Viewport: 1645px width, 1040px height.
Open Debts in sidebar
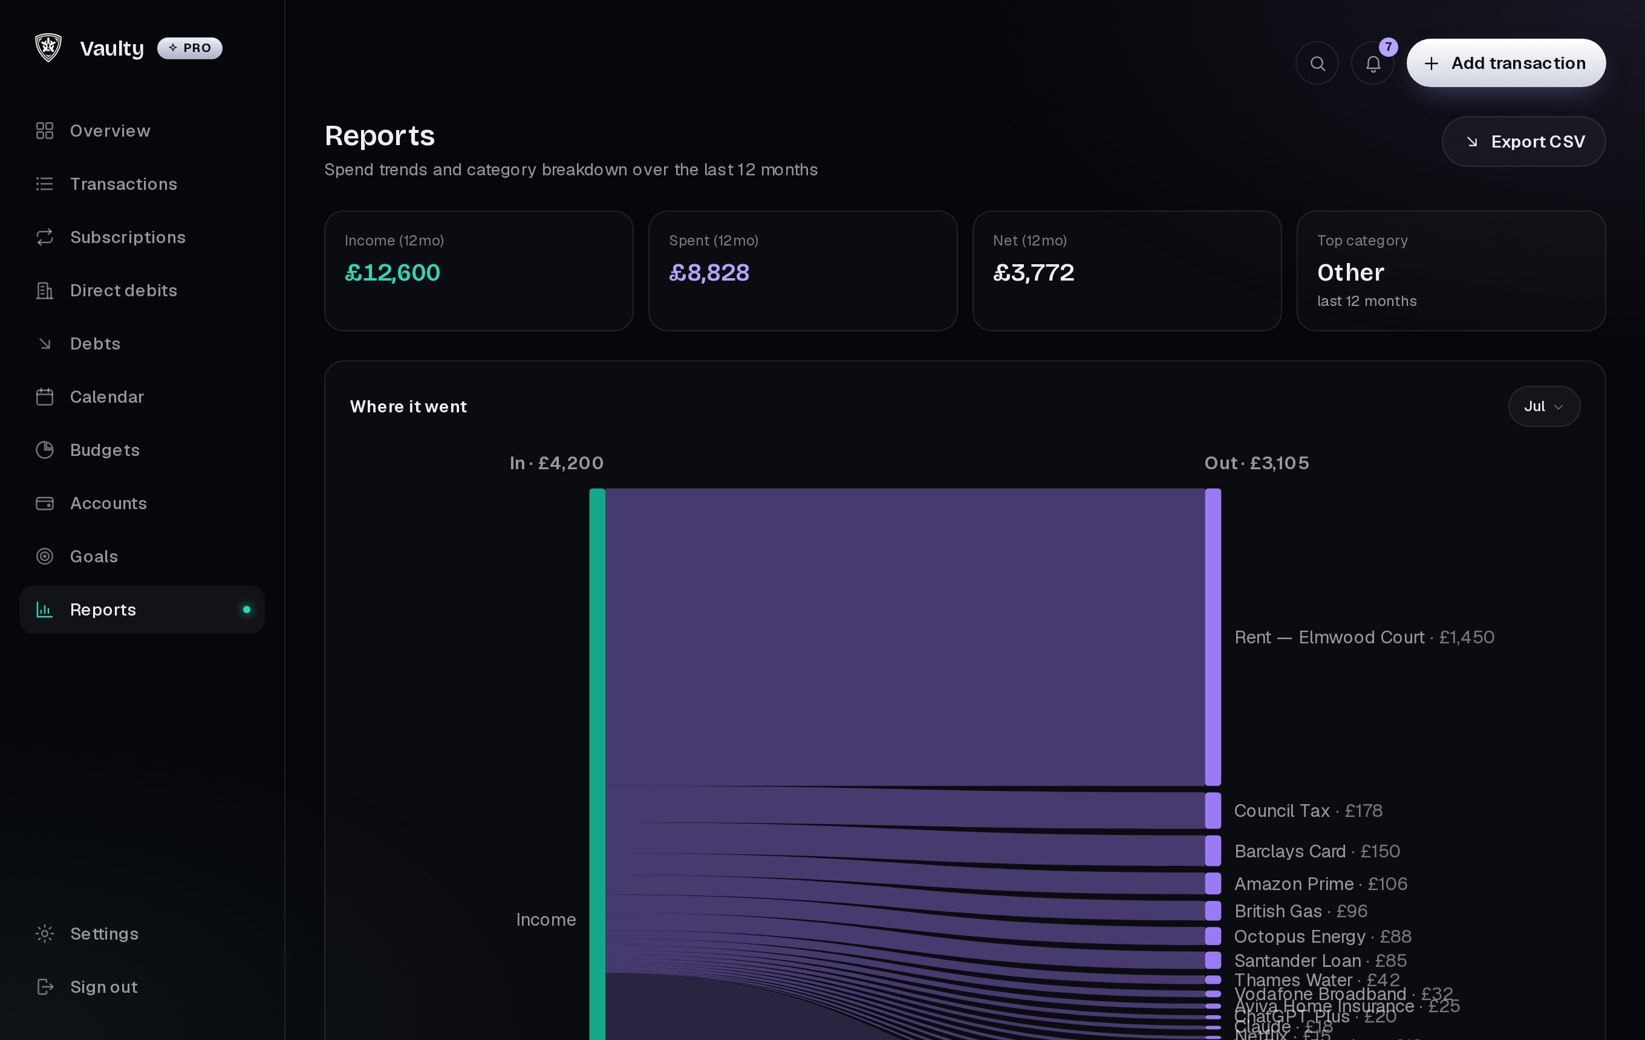click(95, 343)
